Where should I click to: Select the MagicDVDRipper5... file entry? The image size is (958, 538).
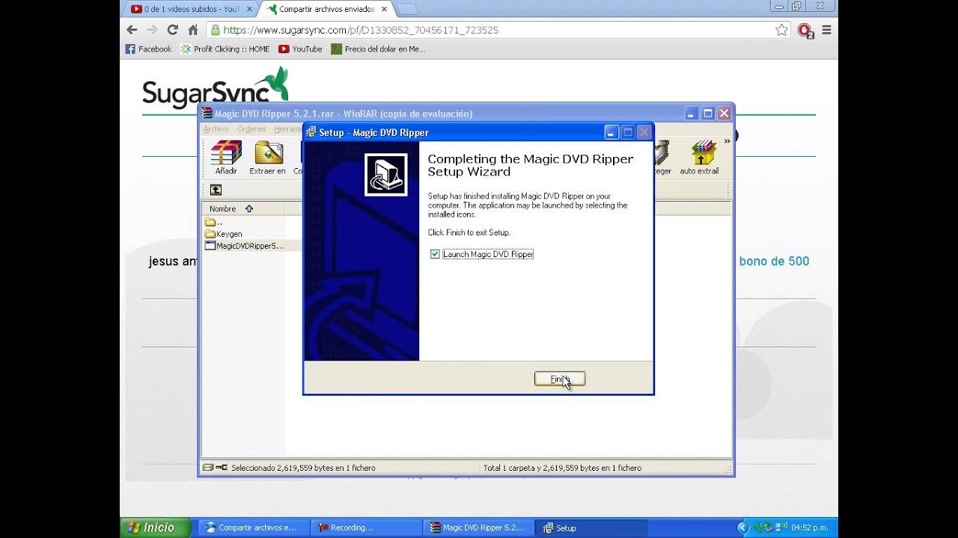click(245, 245)
